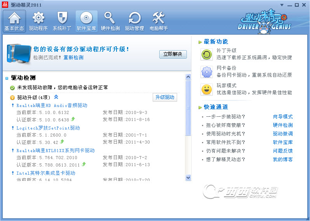Open Intel英特尔集成显卡驱动 link
The width and height of the screenshot is (310, 221).
pos(46,173)
